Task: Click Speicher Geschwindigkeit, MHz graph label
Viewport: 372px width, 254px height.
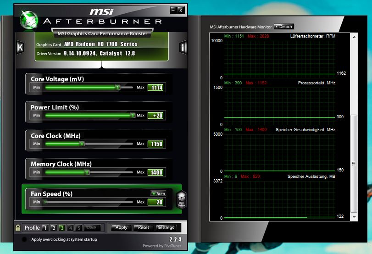Action: [x=305, y=130]
